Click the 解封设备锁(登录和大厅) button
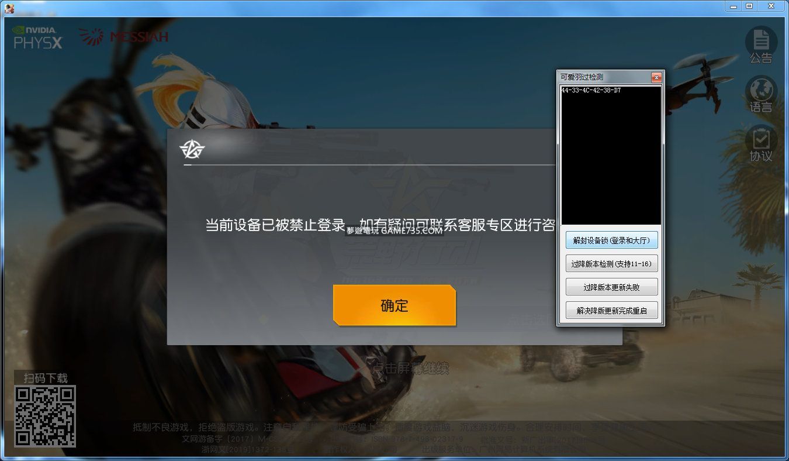The height and width of the screenshot is (461, 789). pyautogui.click(x=612, y=240)
